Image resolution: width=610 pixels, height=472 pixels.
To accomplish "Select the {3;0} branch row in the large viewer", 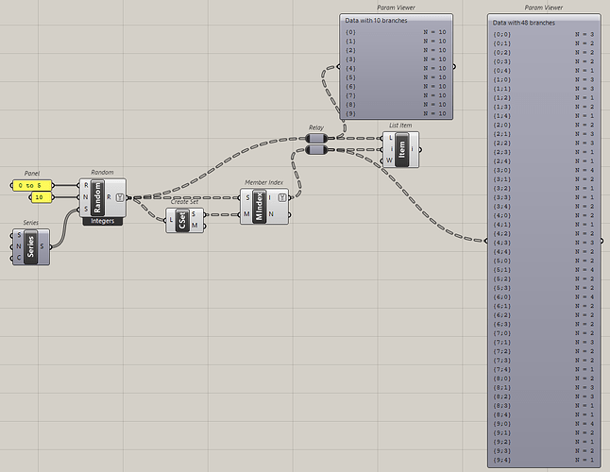I will [x=544, y=170].
